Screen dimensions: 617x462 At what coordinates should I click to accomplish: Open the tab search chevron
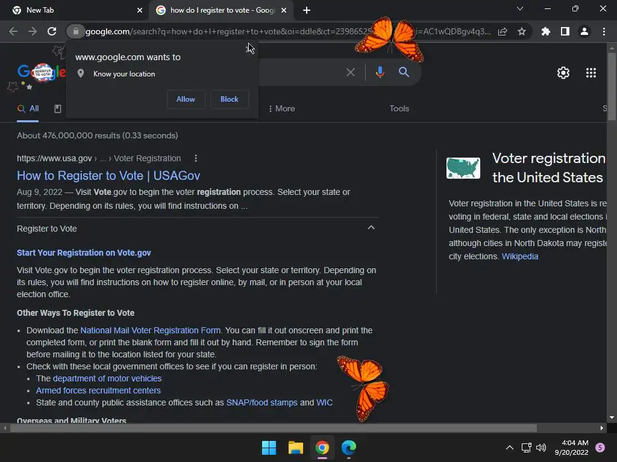[x=520, y=8]
